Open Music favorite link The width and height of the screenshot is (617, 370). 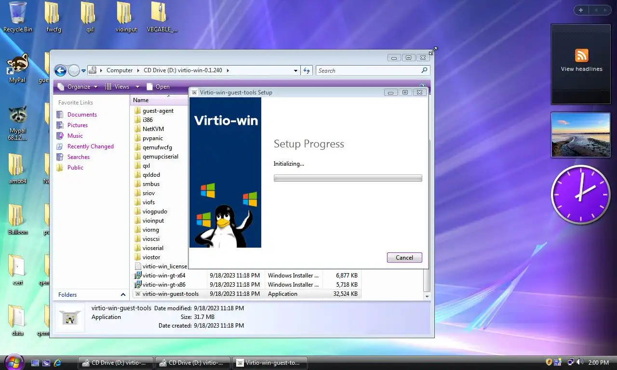[75, 136]
